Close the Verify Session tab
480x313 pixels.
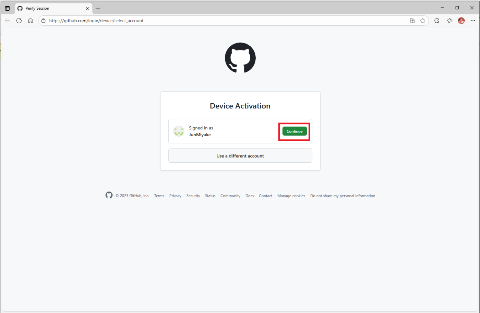point(87,8)
